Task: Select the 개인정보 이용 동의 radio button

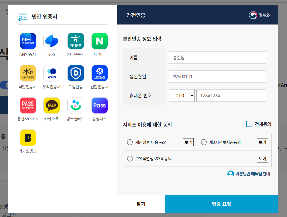Action: (130, 142)
